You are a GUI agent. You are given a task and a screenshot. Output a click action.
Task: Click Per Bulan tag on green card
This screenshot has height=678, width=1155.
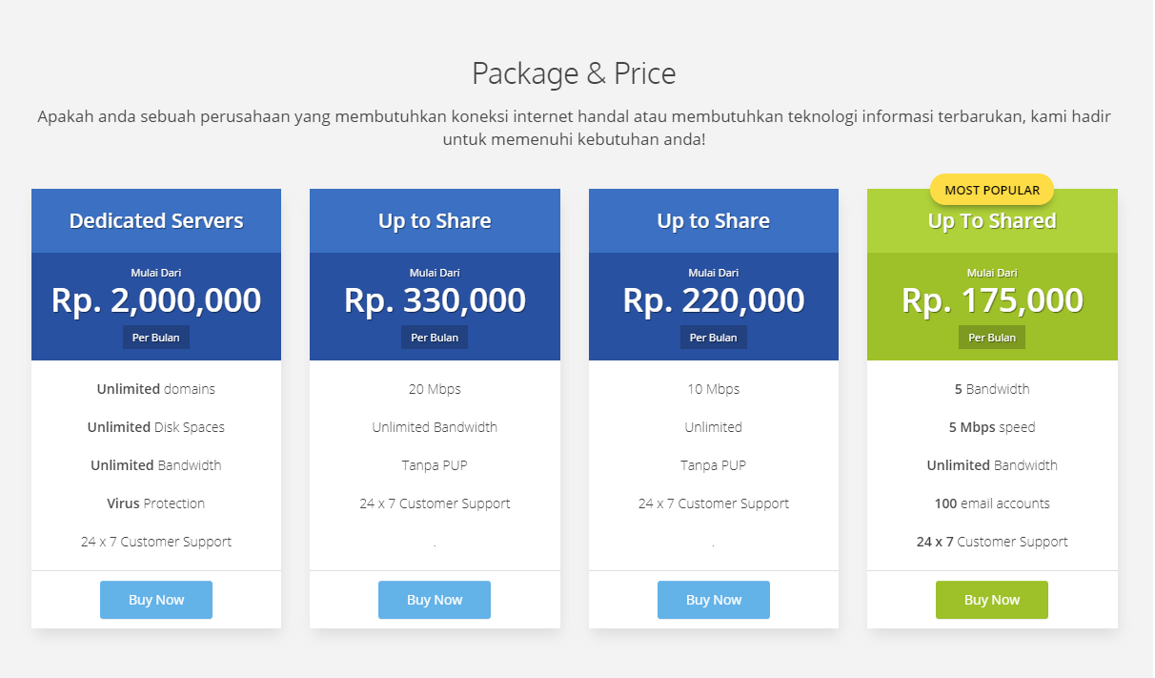coord(992,338)
